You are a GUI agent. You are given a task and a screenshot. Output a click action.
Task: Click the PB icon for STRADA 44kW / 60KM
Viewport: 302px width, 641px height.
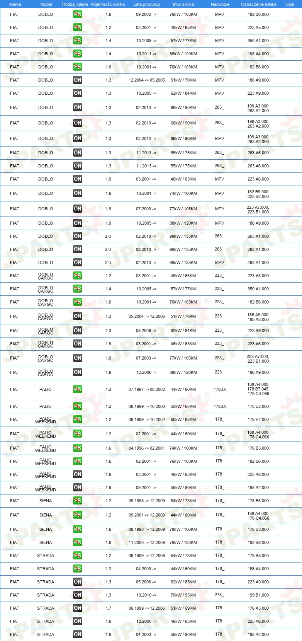tap(78, 569)
